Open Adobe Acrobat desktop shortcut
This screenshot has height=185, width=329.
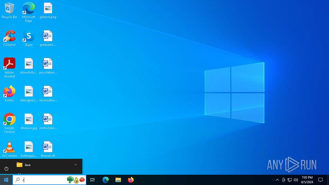(x=10, y=68)
